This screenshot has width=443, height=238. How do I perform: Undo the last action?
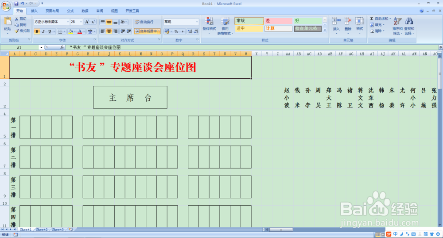22,4
